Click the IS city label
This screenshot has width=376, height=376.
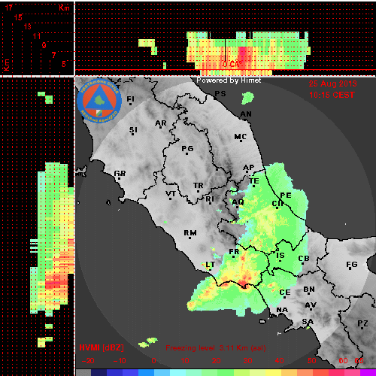click(280, 256)
